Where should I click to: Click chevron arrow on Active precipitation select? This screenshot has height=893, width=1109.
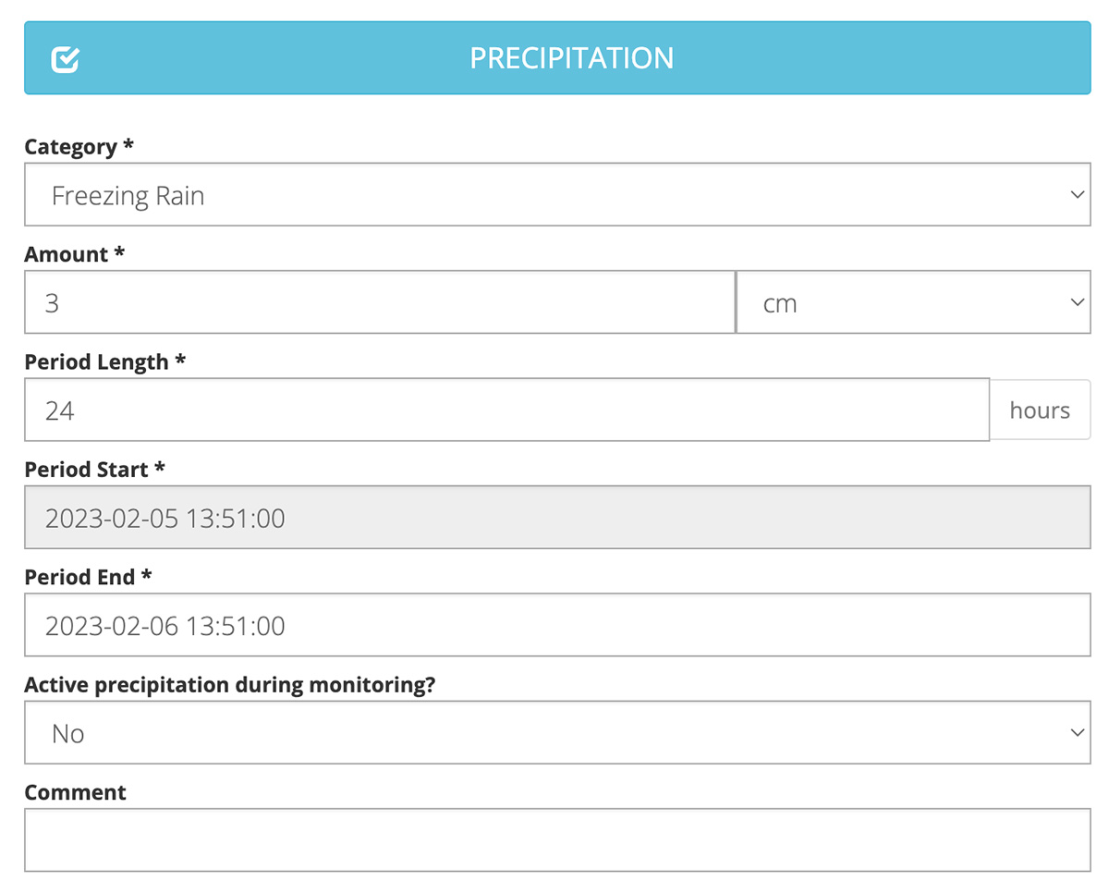pyautogui.click(x=1075, y=733)
